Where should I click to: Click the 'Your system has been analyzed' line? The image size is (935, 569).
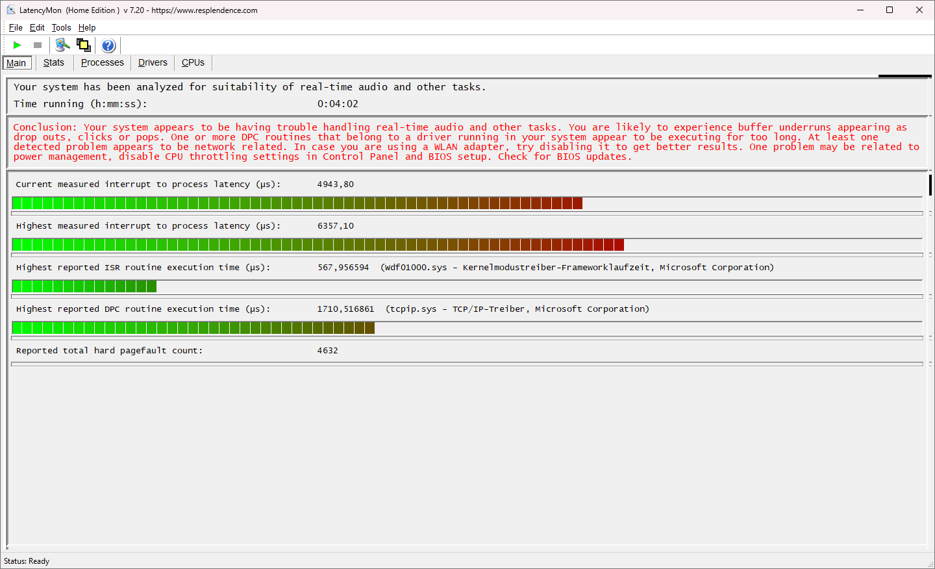tap(249, 87)
